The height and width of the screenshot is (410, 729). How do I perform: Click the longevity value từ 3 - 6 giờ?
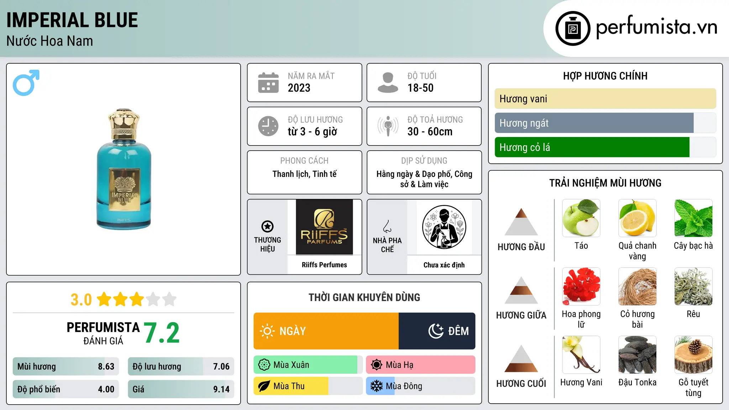click(x=312, y=132)
